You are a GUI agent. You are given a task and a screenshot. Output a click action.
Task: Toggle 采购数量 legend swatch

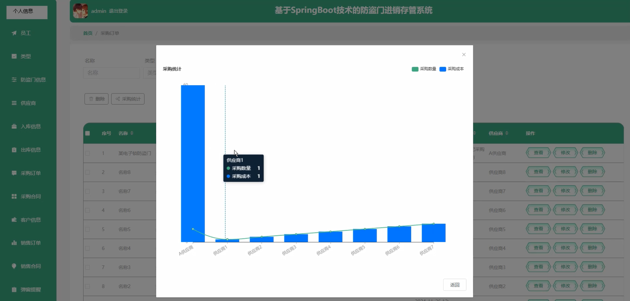pyautogui.click(x=415, y=69)
